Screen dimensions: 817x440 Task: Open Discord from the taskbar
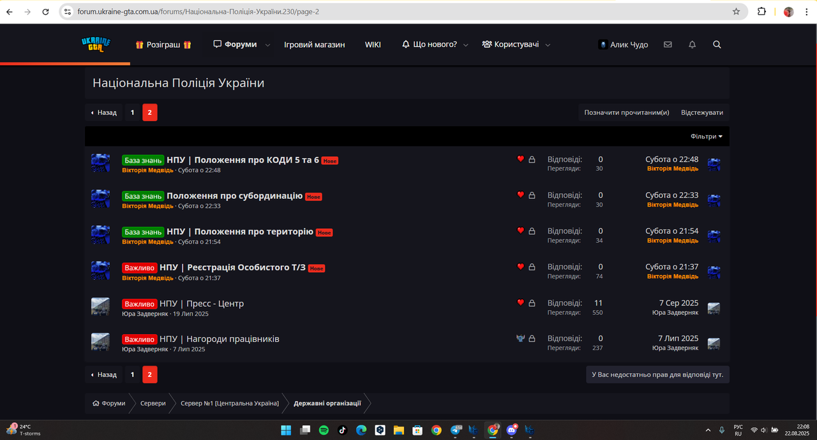pos(511,430)
